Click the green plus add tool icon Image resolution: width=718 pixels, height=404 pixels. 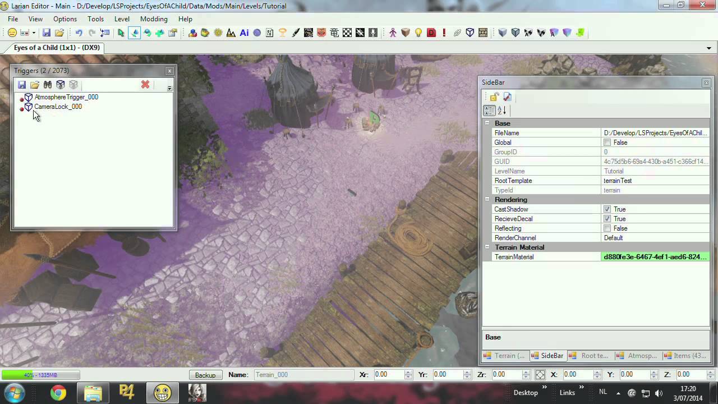[160, 33]
